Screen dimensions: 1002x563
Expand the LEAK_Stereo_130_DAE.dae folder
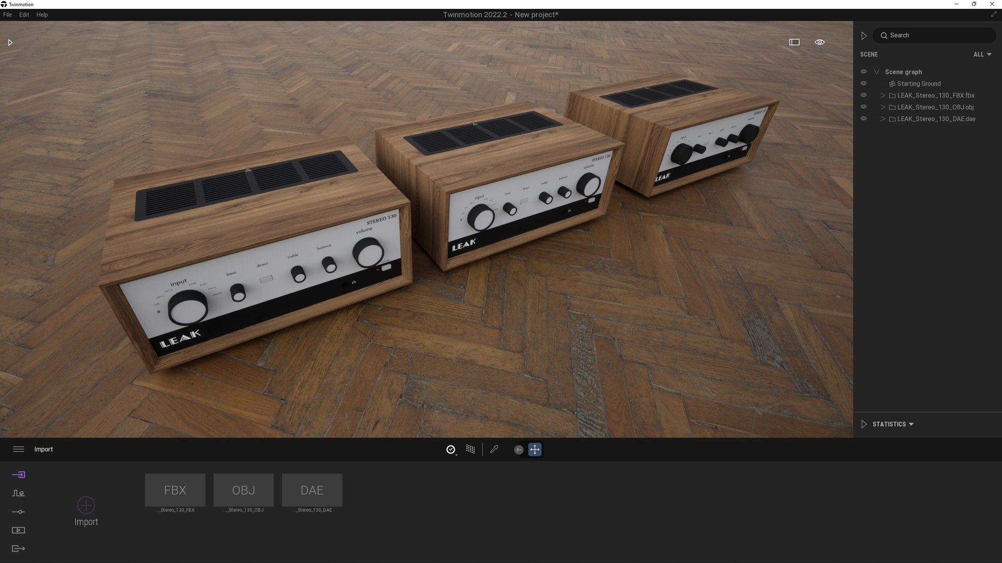pos(883,119)
